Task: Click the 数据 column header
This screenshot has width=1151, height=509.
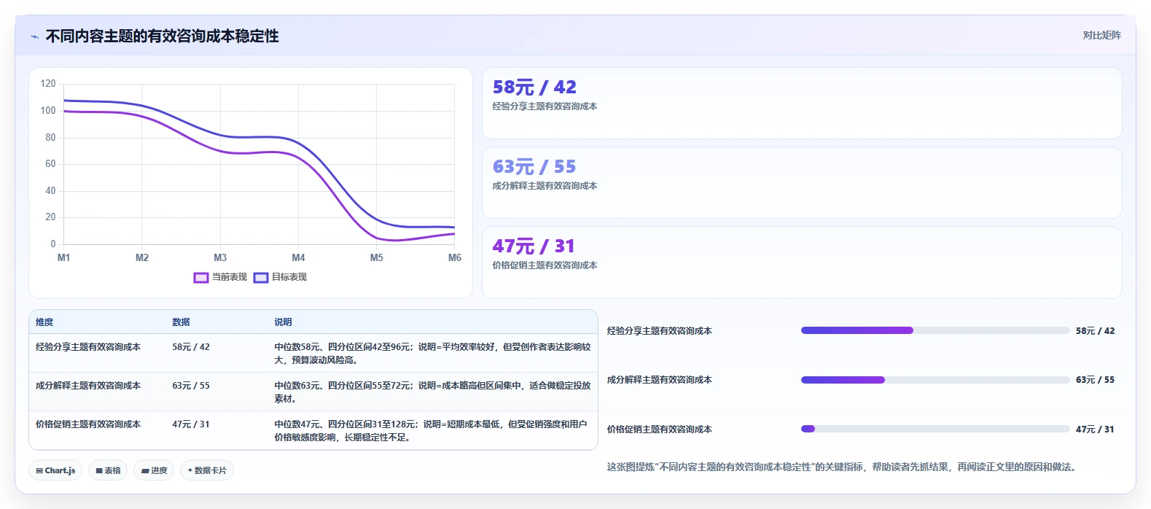Action: point(181,322)
